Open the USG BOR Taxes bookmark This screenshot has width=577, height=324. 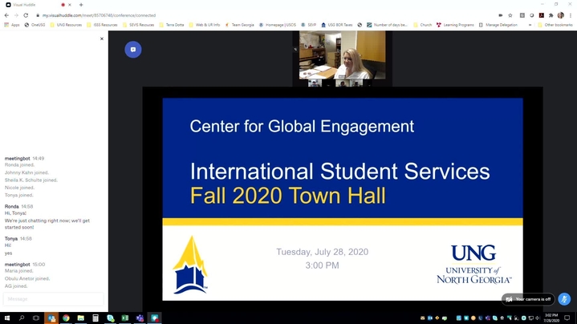pyautogui.click(x=337, y=25)
